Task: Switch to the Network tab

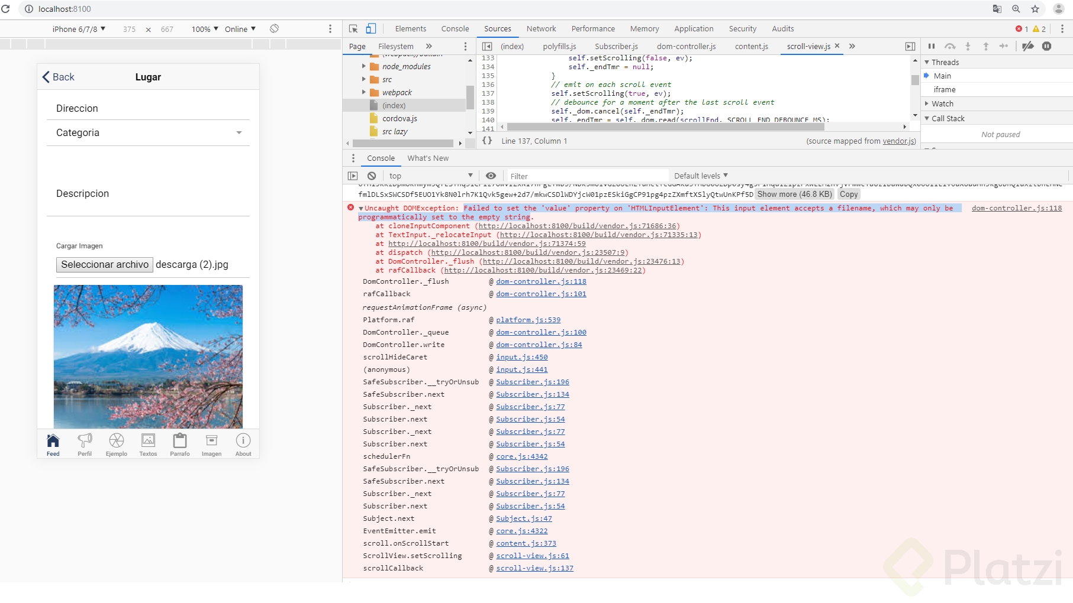Action: 541,29
